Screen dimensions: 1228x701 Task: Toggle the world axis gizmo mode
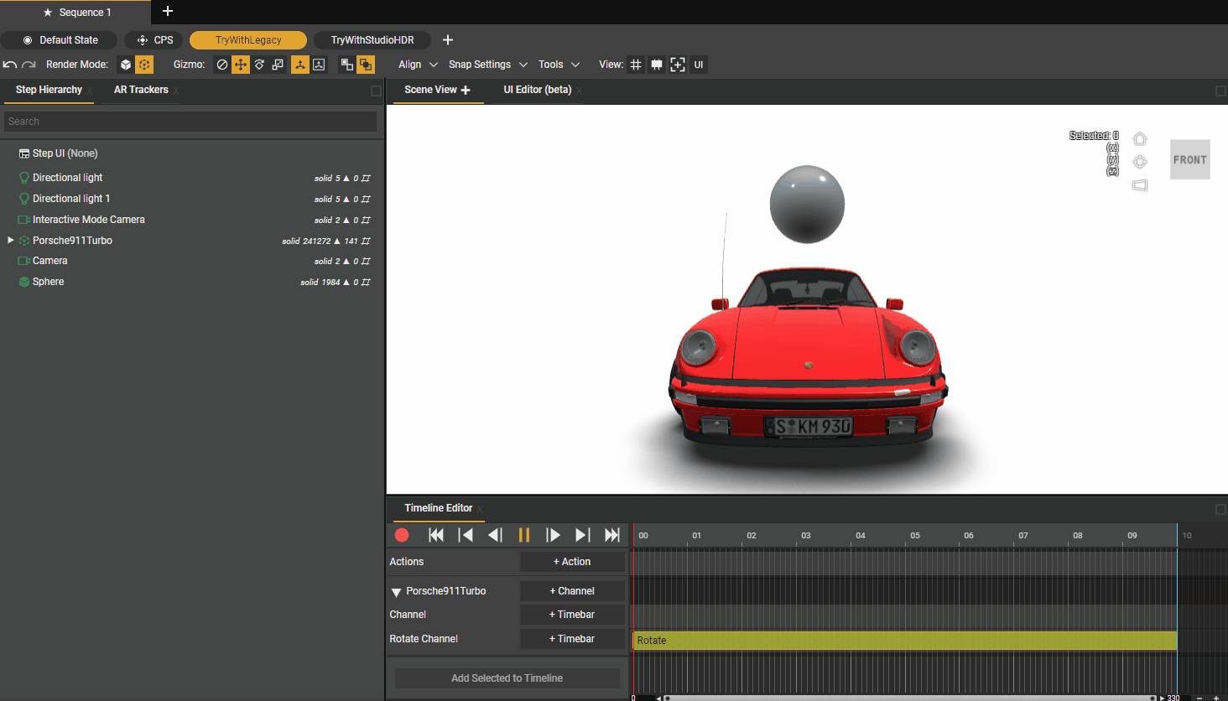[319, 65]
